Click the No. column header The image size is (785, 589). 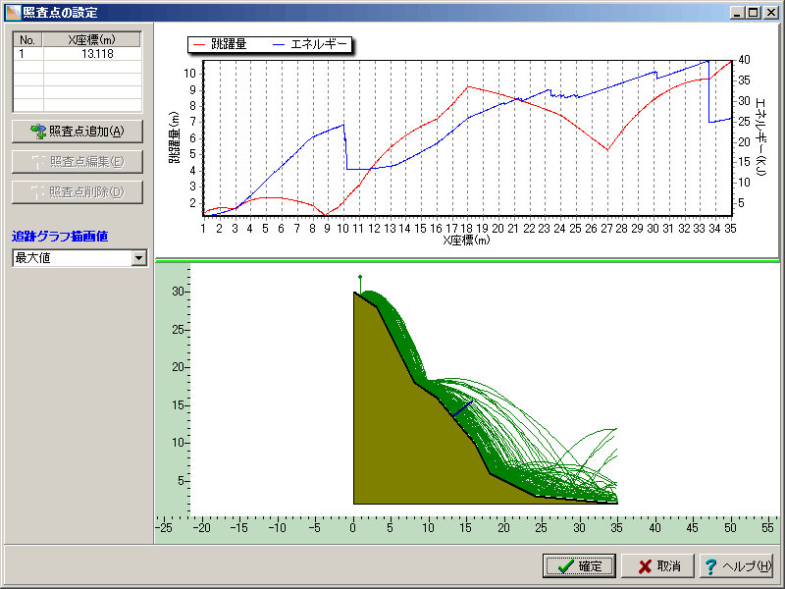click(28, 40)
